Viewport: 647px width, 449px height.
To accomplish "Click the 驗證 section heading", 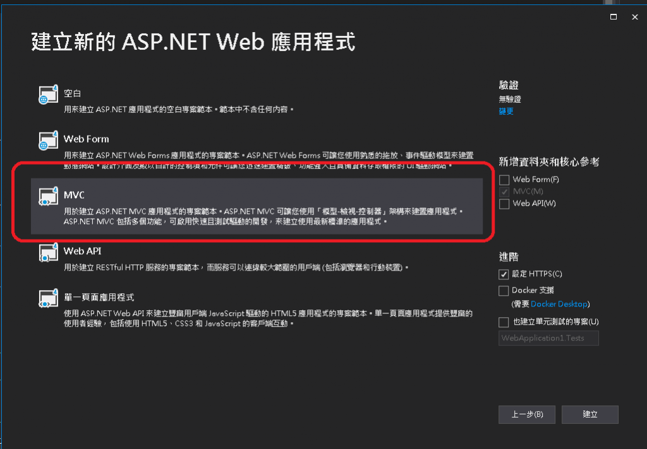I will coord(509,85).
